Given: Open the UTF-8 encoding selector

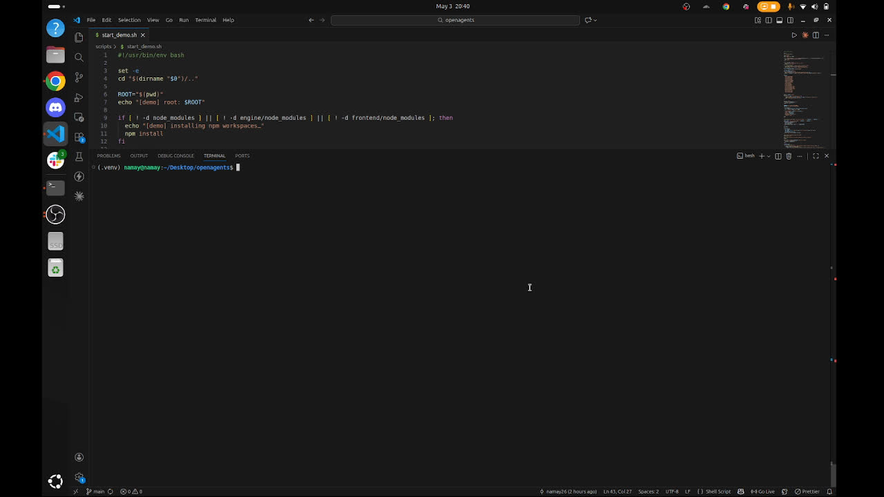Looking at the screenshot, I should click(671, 491).
